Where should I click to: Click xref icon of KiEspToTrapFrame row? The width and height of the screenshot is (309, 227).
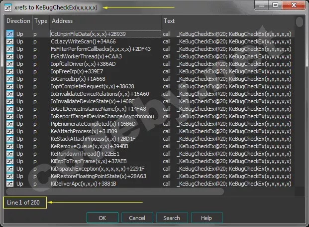point(10,161)
